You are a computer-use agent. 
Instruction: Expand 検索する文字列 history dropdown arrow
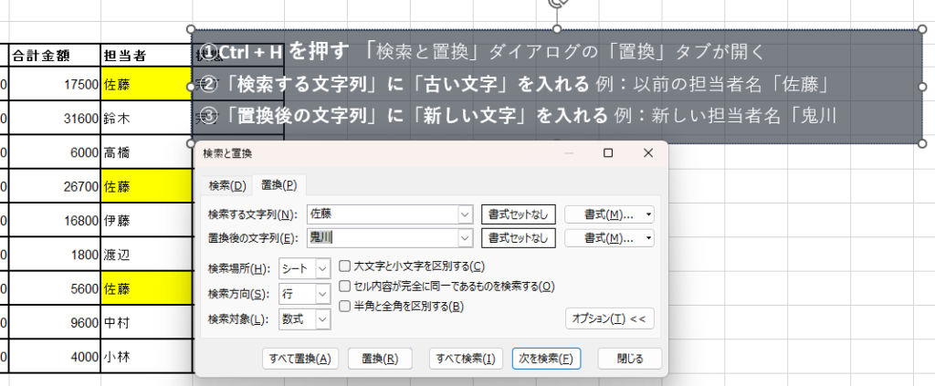click(x=465, y=214)
